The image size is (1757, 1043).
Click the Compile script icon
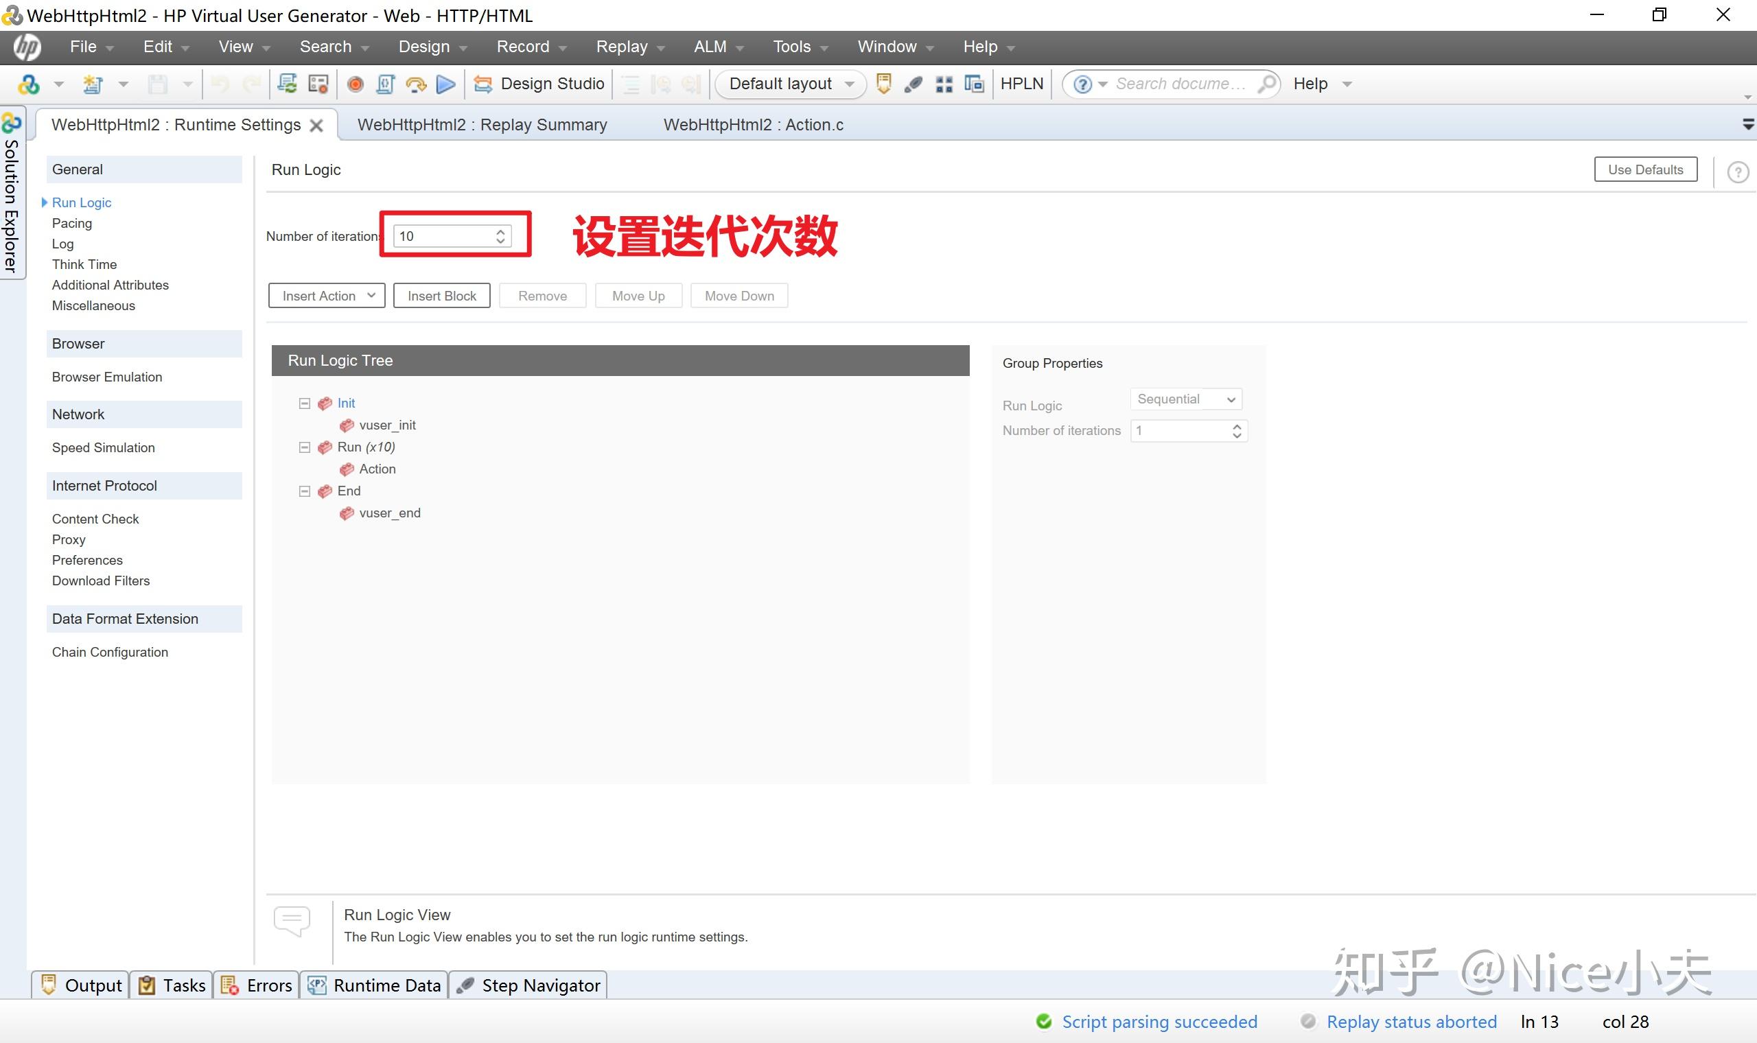pos(386,84)
